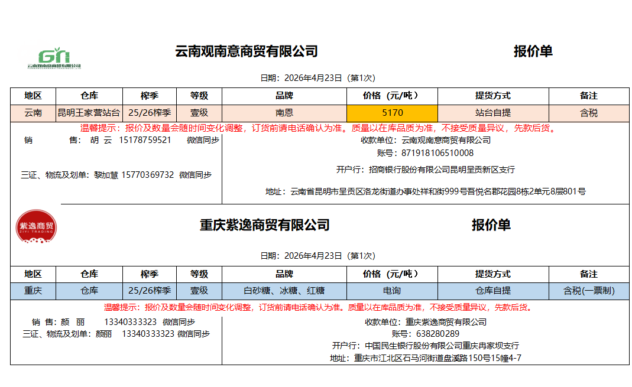The height and width of the screenshot is (387, 632).
Task: Click the red 紫逸商贸 round logo
Action: coord(36,226)
